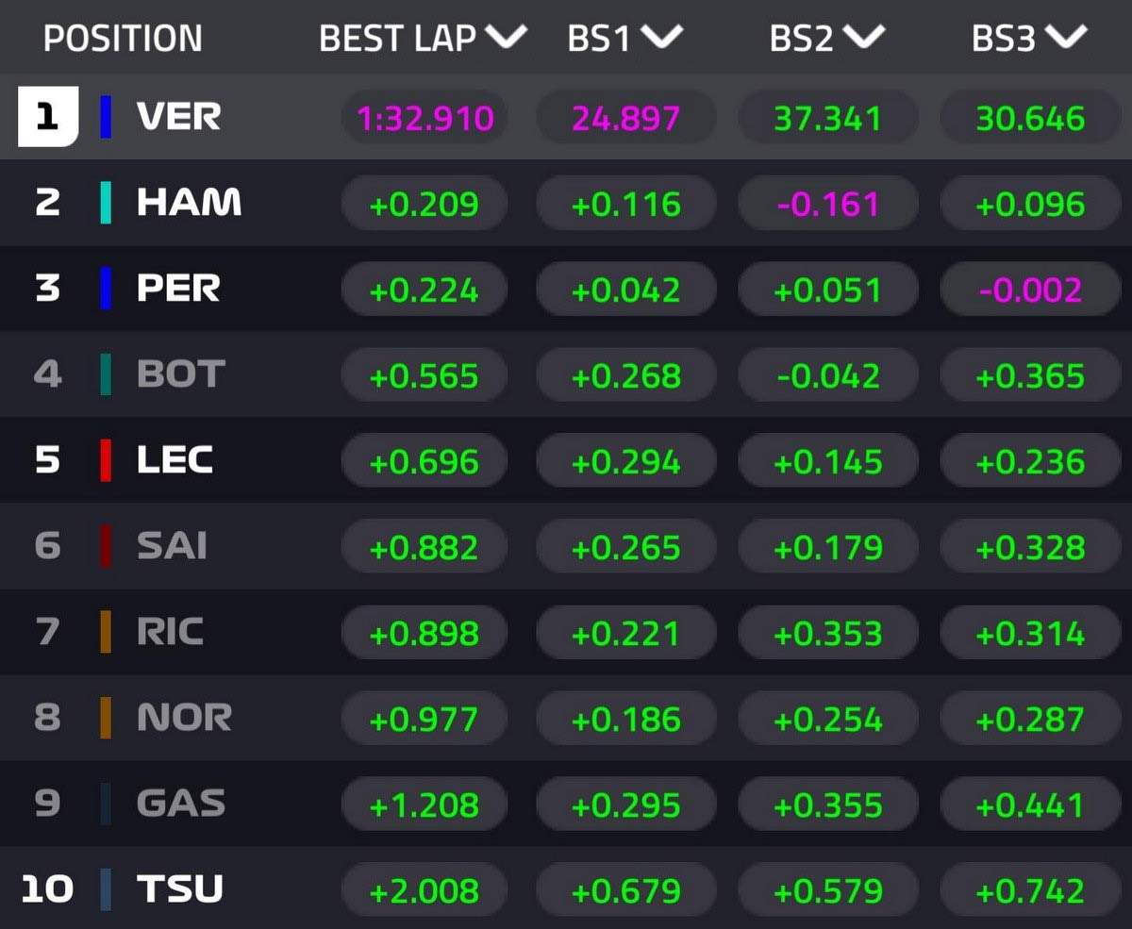
Task: Select PER's -0.002 BS3 time pill
Action: 1030,290
